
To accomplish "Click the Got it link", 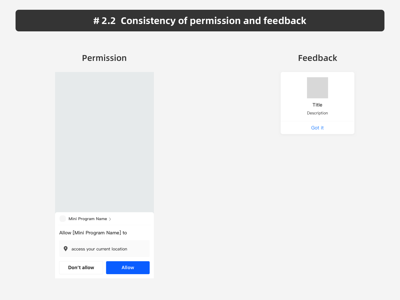I will coord(317,128).
